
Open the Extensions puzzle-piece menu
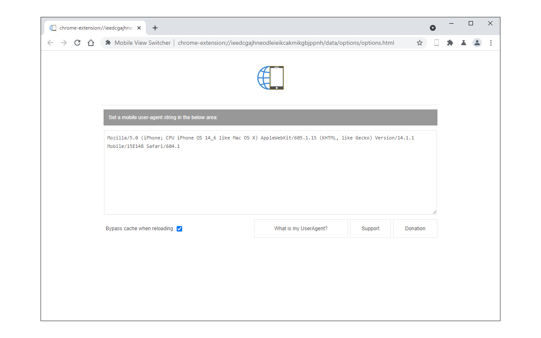coord(450,43)
